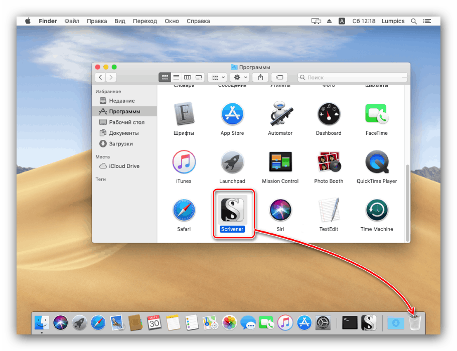Click the AirPlay display icon in menu bar
The image size is (457, 351).
(316, 21)
